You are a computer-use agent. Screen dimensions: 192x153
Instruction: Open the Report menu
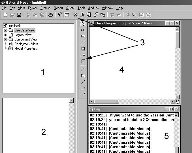[x=58, y=8]
